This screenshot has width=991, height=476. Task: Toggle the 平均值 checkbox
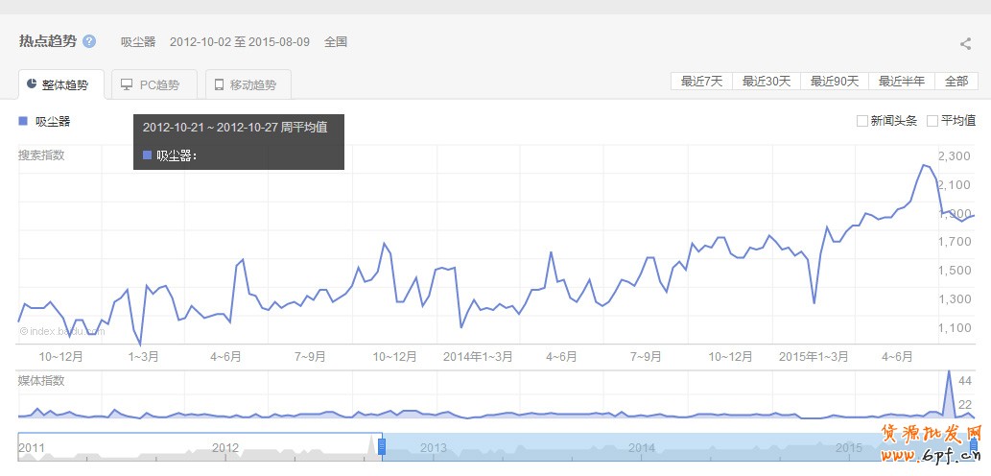[932, 121]
